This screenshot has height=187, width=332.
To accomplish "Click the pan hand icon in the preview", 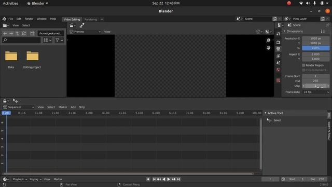I will pos(268,48).
